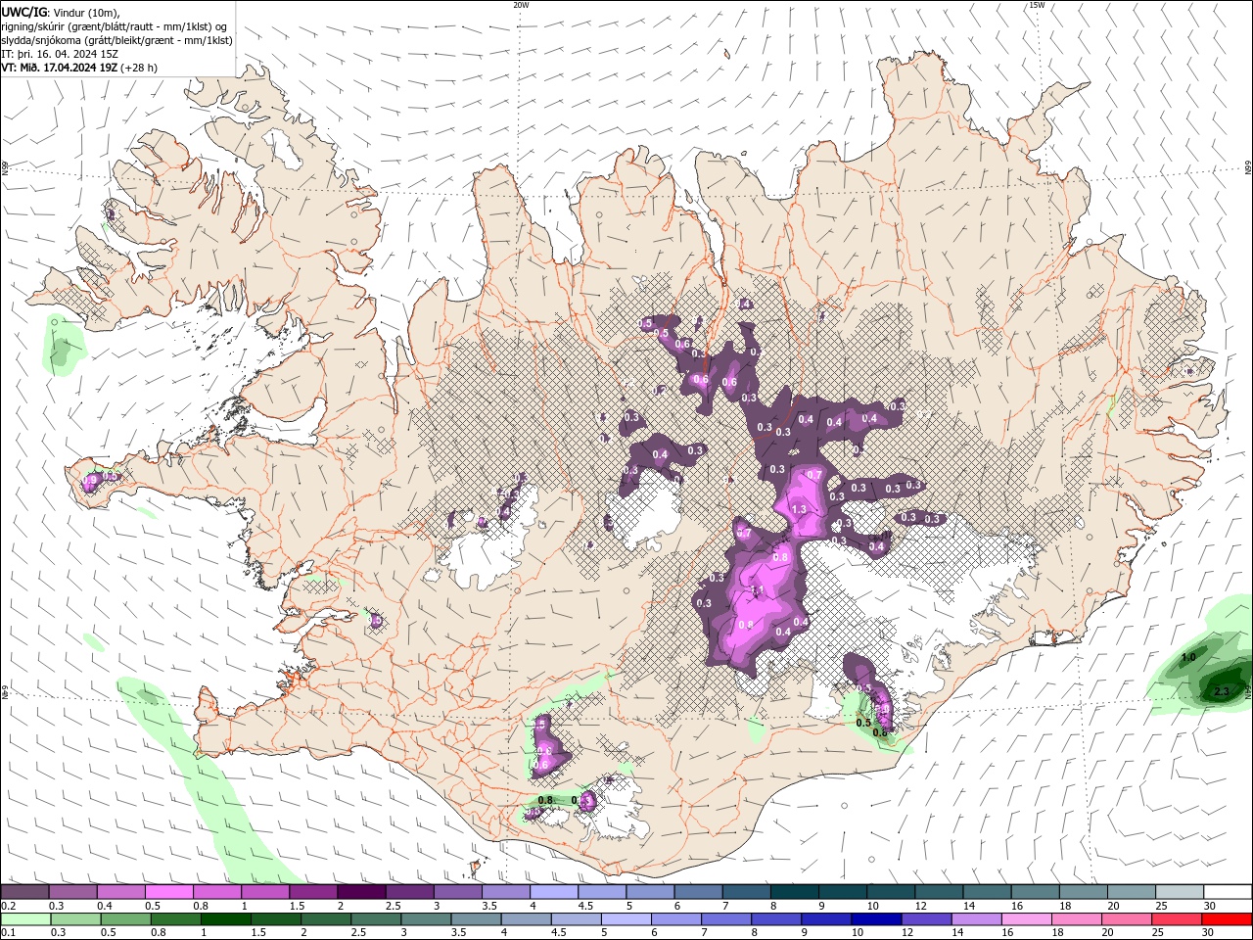This screenshot has height=940, width=1253.
Task: Click the '15W' longitude label at the top
Action: 1037,5
